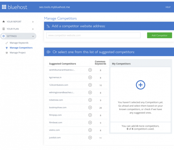Click keyword count 11 for justdial.com
The height and width of the screenshot is (150, 174).
(100, 138)
